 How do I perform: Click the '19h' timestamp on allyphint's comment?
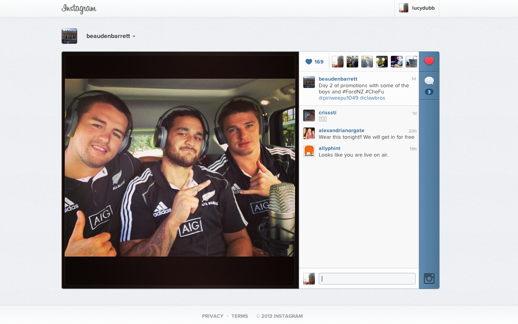(413, 149)
